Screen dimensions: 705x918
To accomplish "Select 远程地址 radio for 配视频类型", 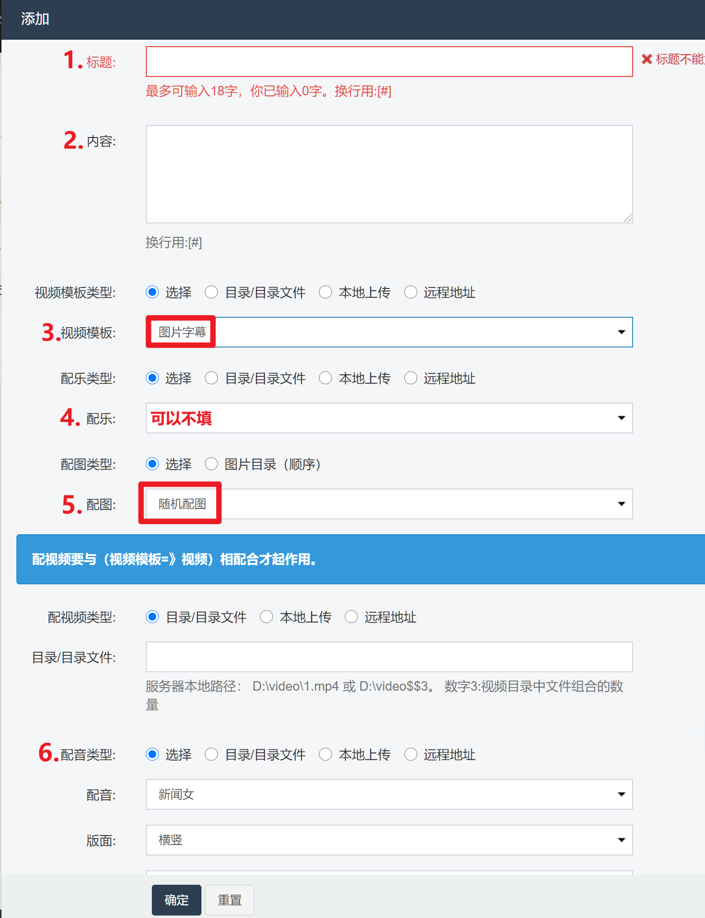I will (351, 617).
